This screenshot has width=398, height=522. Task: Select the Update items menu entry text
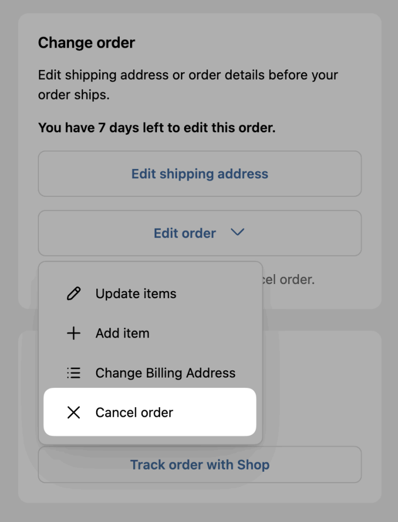[136, 294]
